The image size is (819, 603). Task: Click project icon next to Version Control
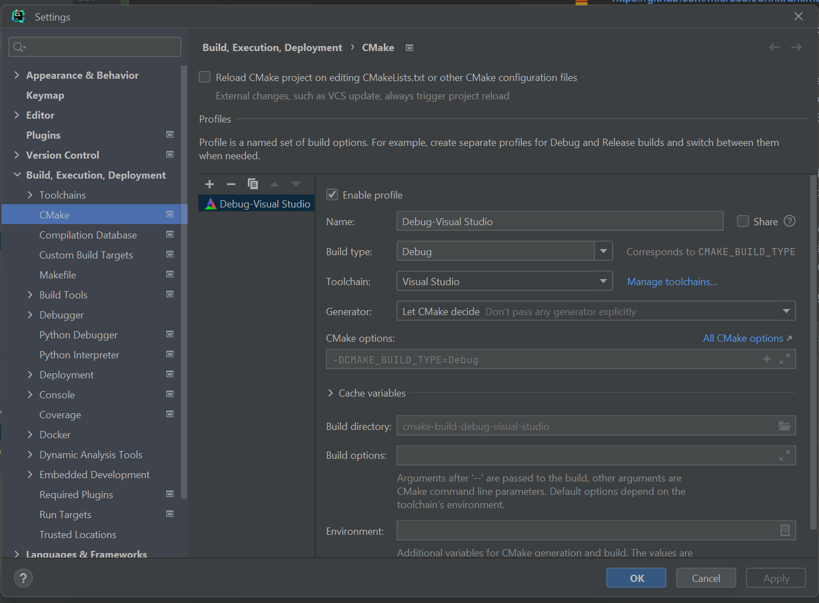170,154
